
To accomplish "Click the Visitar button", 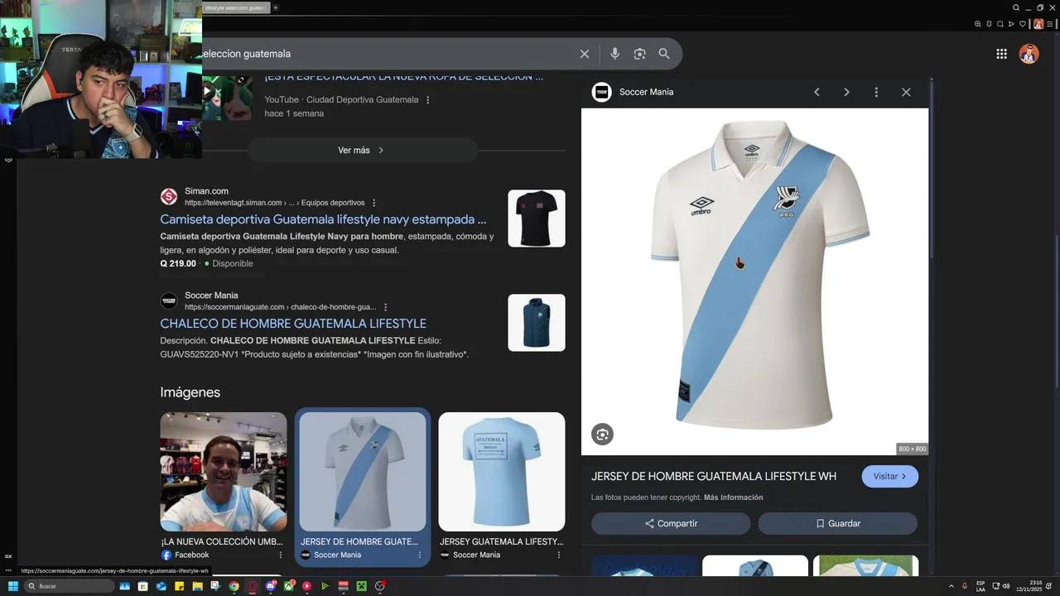I will pos(889,477).
